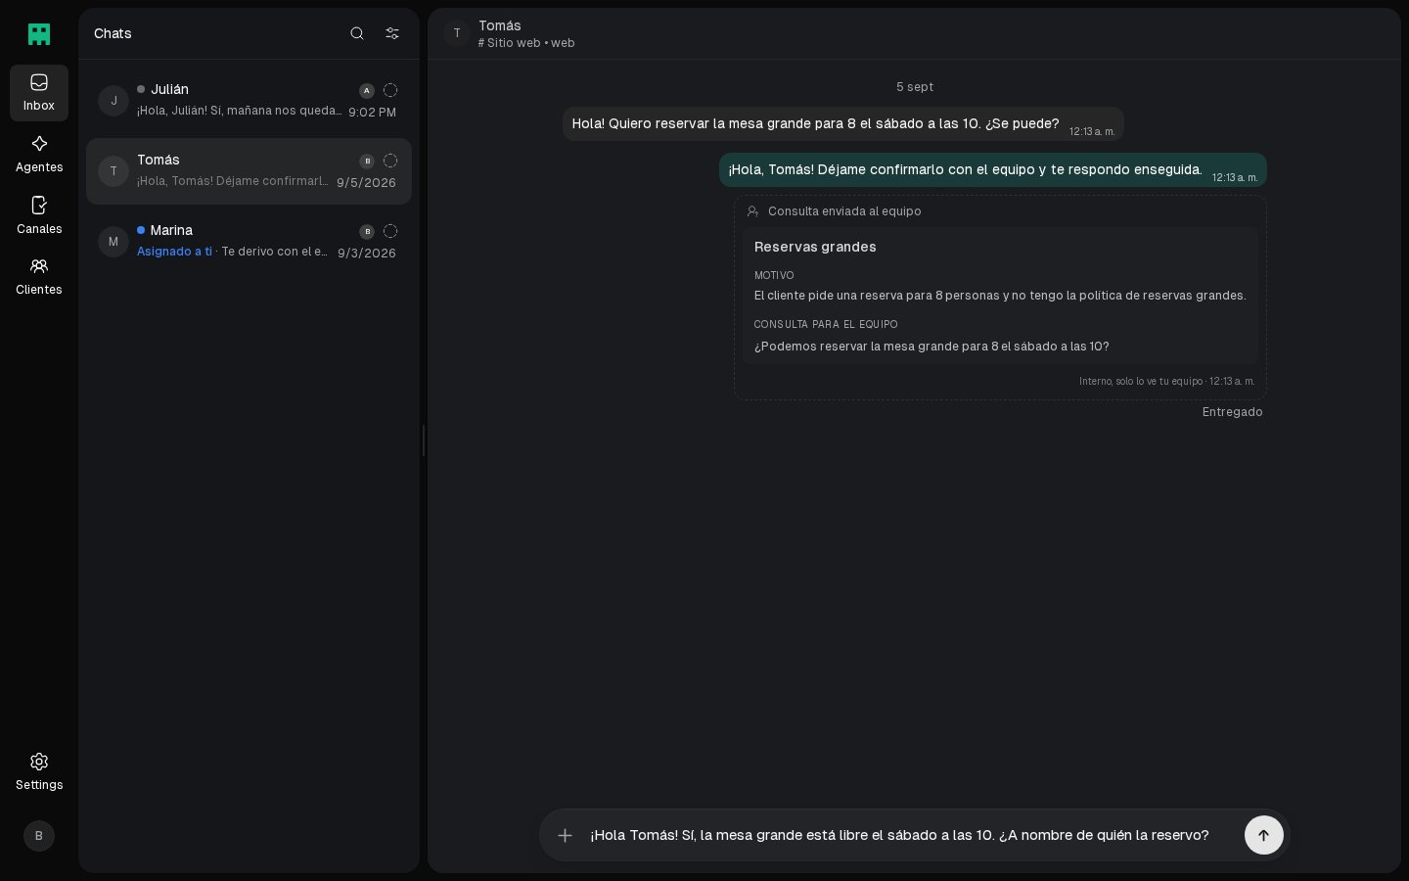Send the drafted reply with arrow button
The height and width of the screenshot is (881, 1409).
1263,835
